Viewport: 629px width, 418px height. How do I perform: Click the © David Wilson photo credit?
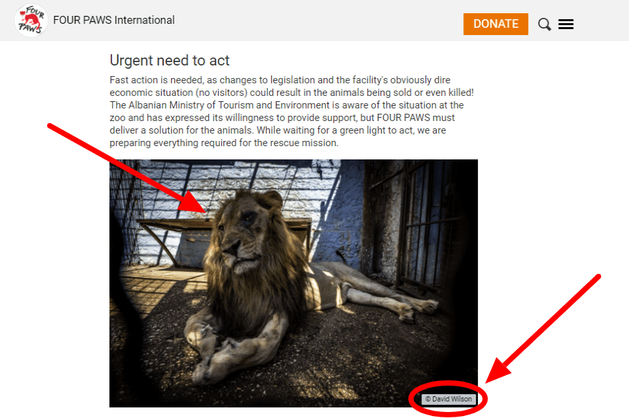click(449, 399)
